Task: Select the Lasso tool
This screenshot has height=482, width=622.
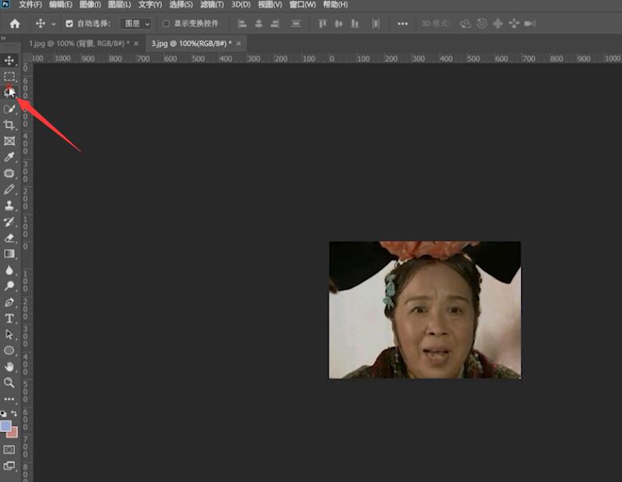Action: click(x=9, y=92)
